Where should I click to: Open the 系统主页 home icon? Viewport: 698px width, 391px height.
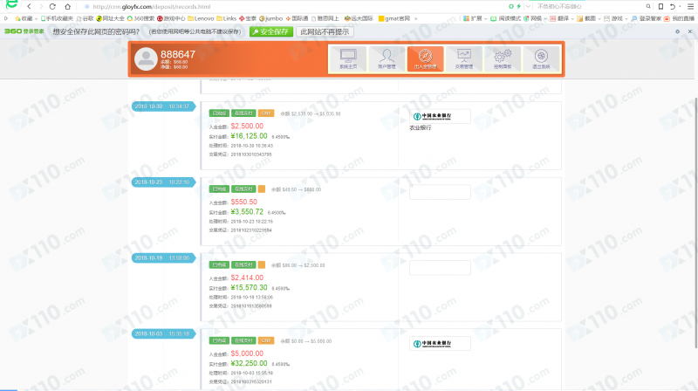click(347, 58)
